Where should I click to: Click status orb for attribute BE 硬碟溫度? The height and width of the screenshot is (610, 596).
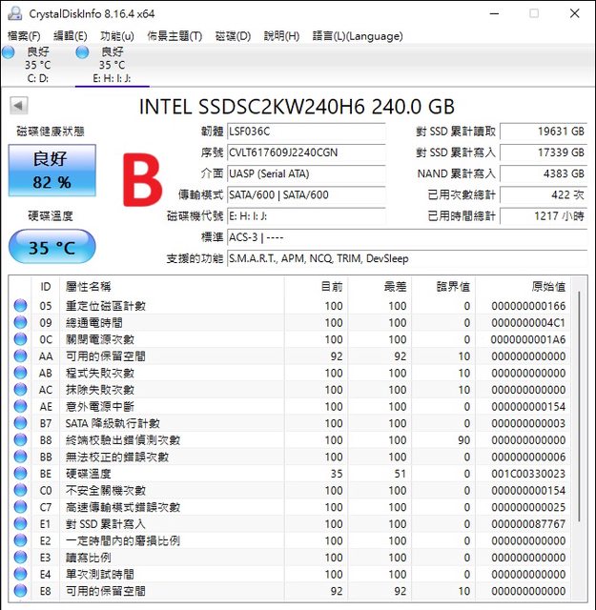click(x=20, y=474)
